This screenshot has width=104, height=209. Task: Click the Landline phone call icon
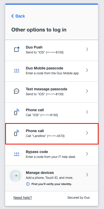coord(17,133)
